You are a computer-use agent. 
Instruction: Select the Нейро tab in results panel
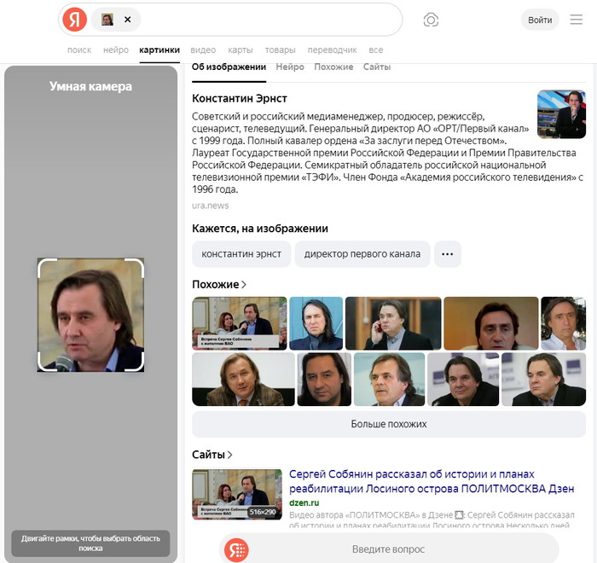tap(290, 67)
